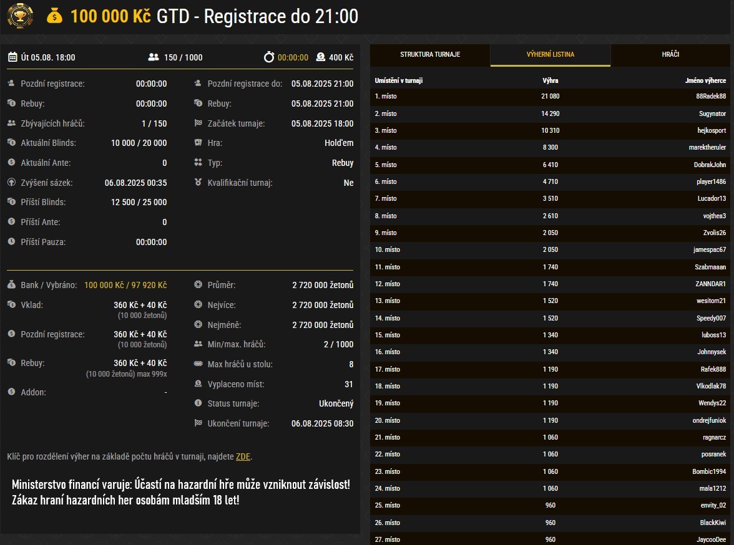Image resolution: width=734 pixels, height=545 pixels.
Task: Click the medal icon beside Kvalifikační turnaj
Action: 198,183
